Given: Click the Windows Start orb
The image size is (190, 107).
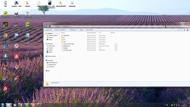Looking at the screenshot, I should [3, 105].
